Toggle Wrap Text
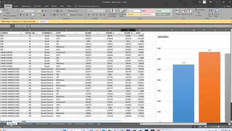Image resolution: width=232 pixels, height=131 pixels. [x=72, y=11]
